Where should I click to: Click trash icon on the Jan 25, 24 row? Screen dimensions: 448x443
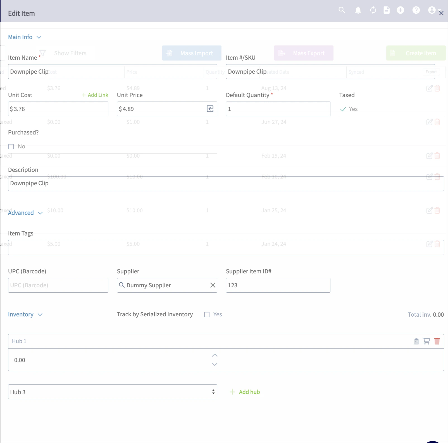[437, 210]
